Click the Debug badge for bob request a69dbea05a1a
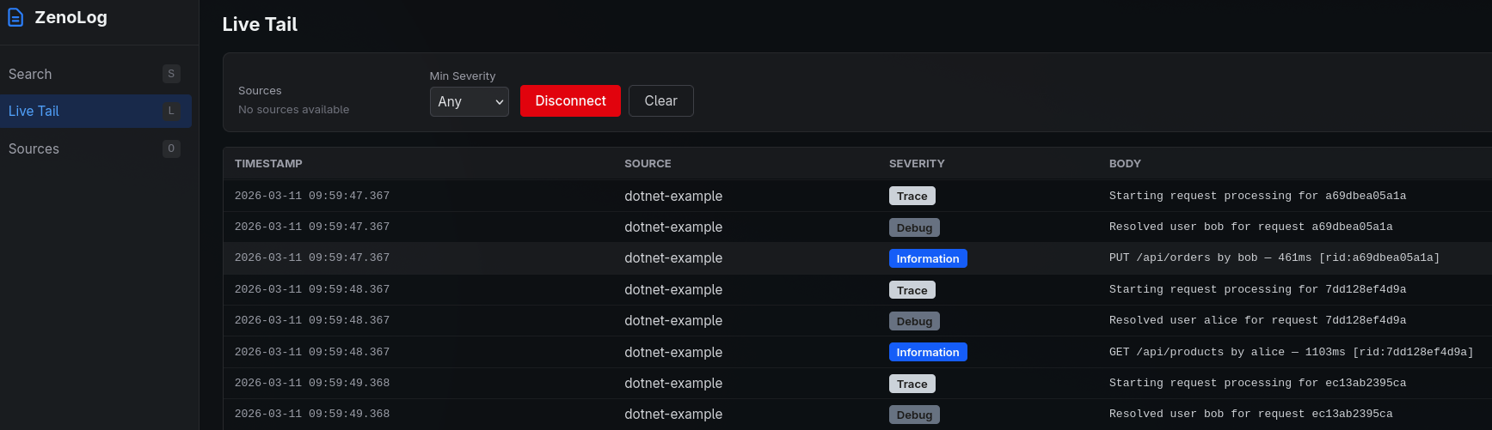Image resolution: width=1492 pixels, height=430 pixels. click(914, 227)
